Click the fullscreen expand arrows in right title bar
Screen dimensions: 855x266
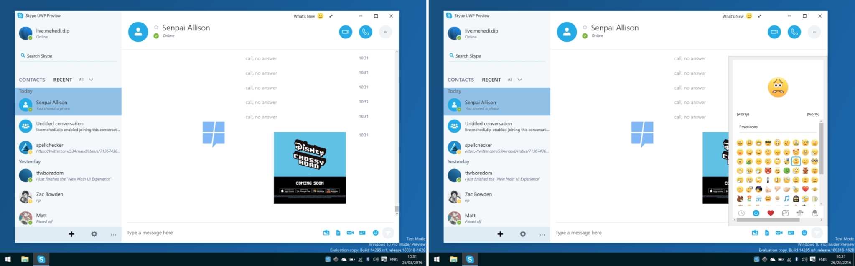tap(760, 16)
